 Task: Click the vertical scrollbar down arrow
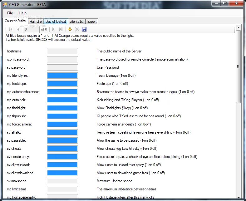tap(239, 197)
